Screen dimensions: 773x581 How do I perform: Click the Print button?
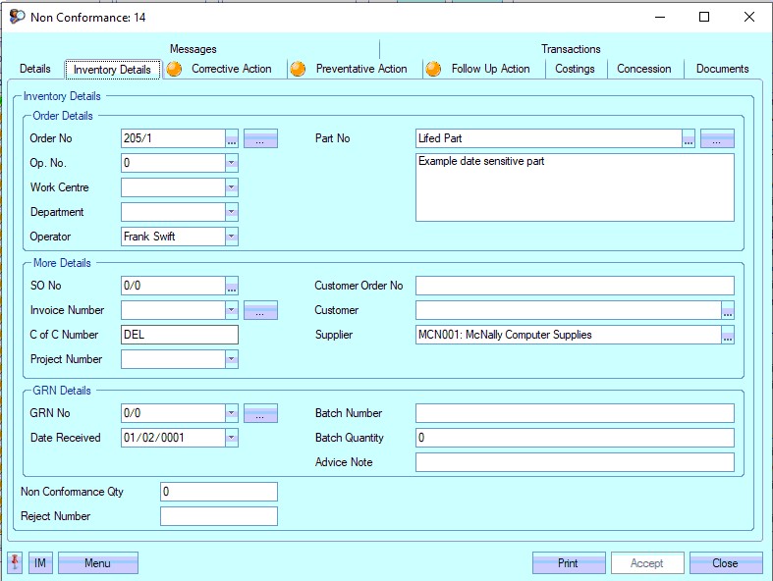568,563
